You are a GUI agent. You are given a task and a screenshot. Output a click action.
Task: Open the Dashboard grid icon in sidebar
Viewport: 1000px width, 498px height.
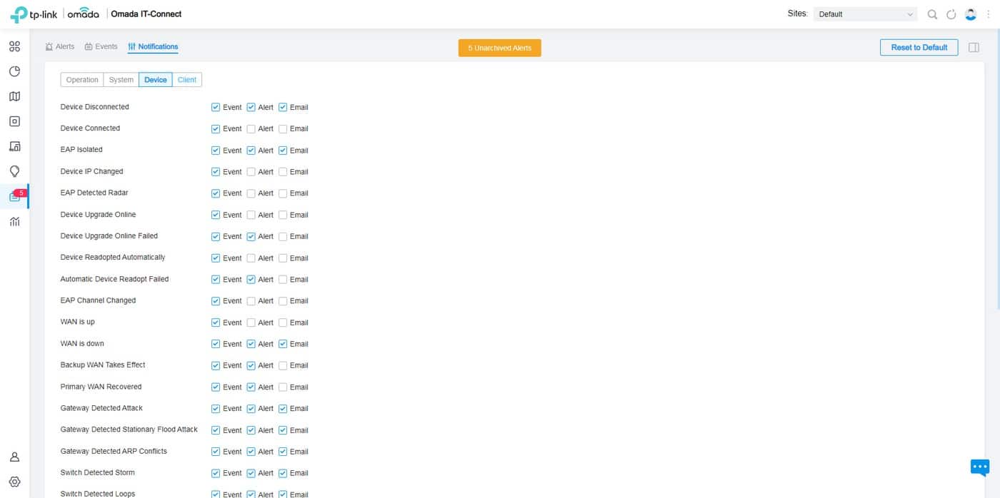(14, 47)
